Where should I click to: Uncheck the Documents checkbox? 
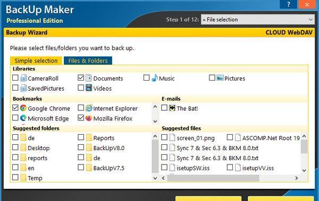(x=81, y=78)
